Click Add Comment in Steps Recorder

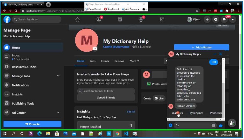click(x=131, y=9)
